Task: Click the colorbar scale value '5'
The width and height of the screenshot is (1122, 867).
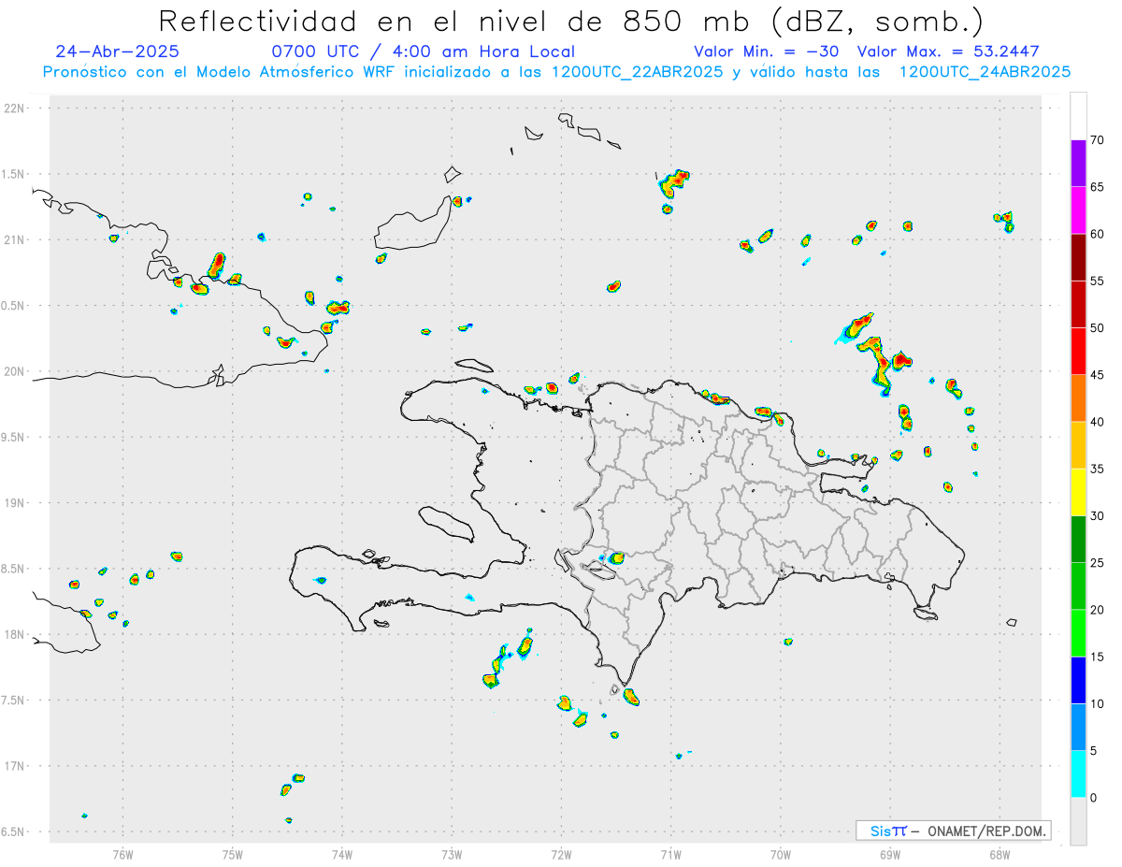Action: pos(1094,751)
